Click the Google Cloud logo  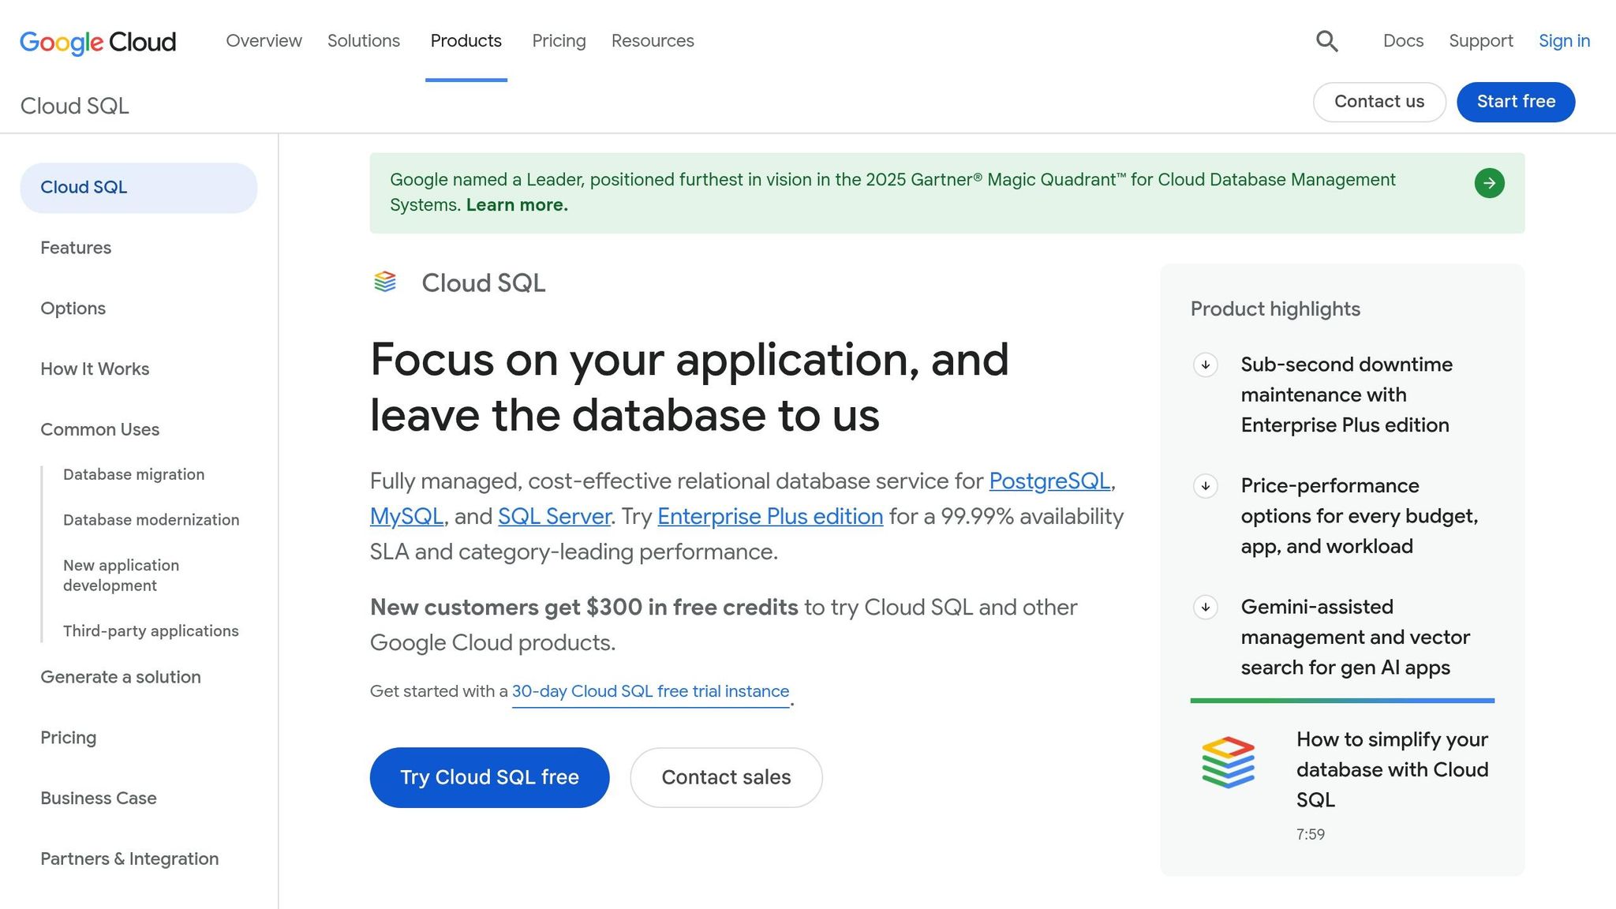98,42
